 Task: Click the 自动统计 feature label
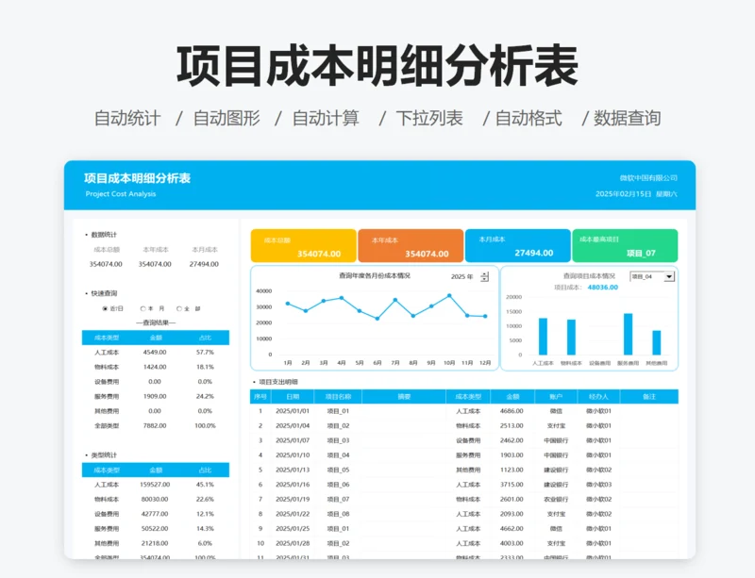pos(127,118)
